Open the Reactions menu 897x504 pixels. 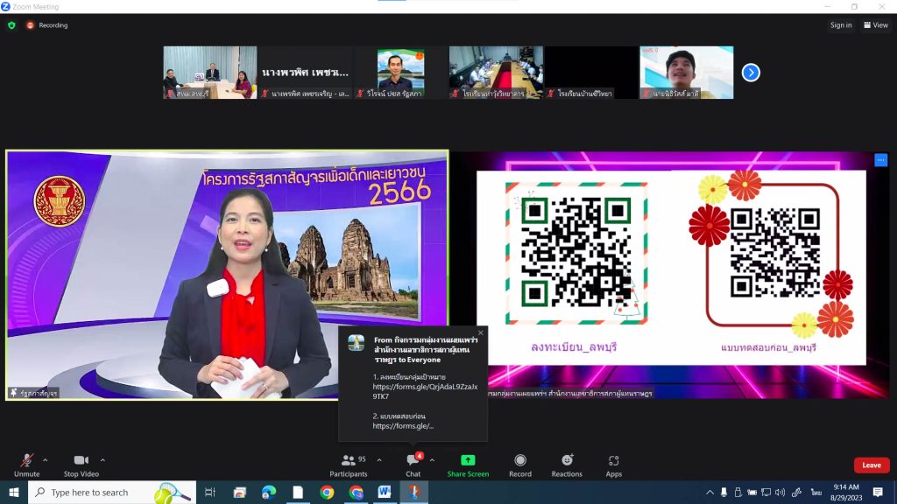click(x=567, y=465)
